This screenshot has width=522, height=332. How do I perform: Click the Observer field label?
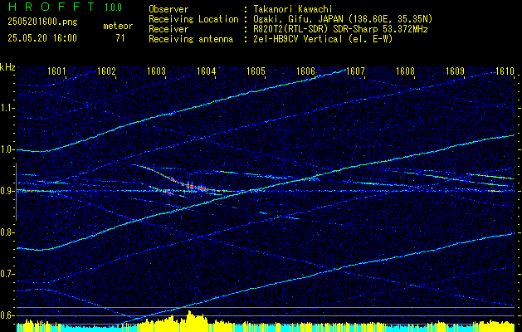pos(168,9)
